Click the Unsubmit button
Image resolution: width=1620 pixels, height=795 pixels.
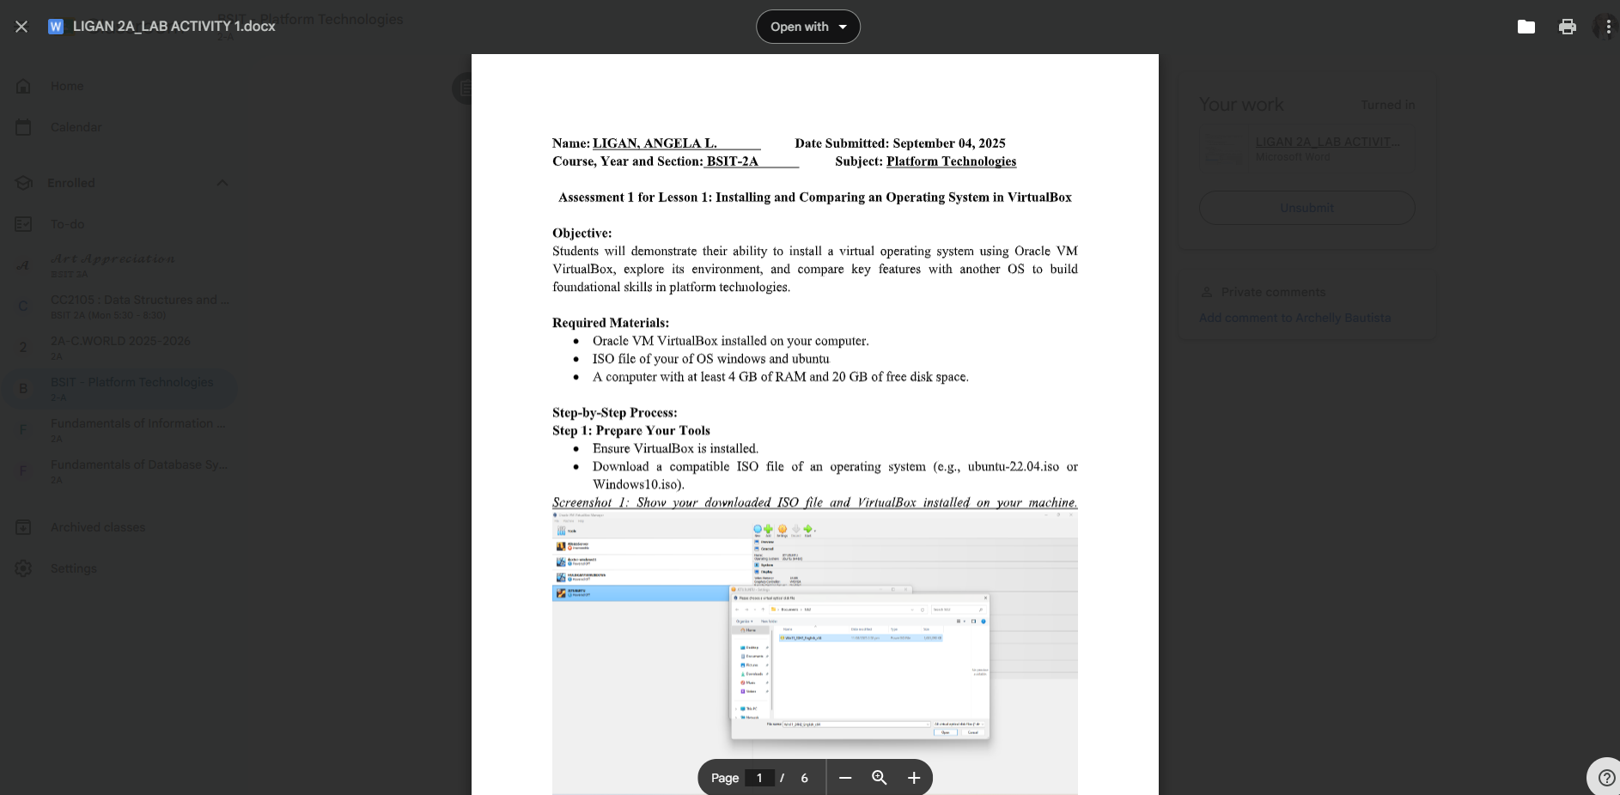[x=1306, y=208]
